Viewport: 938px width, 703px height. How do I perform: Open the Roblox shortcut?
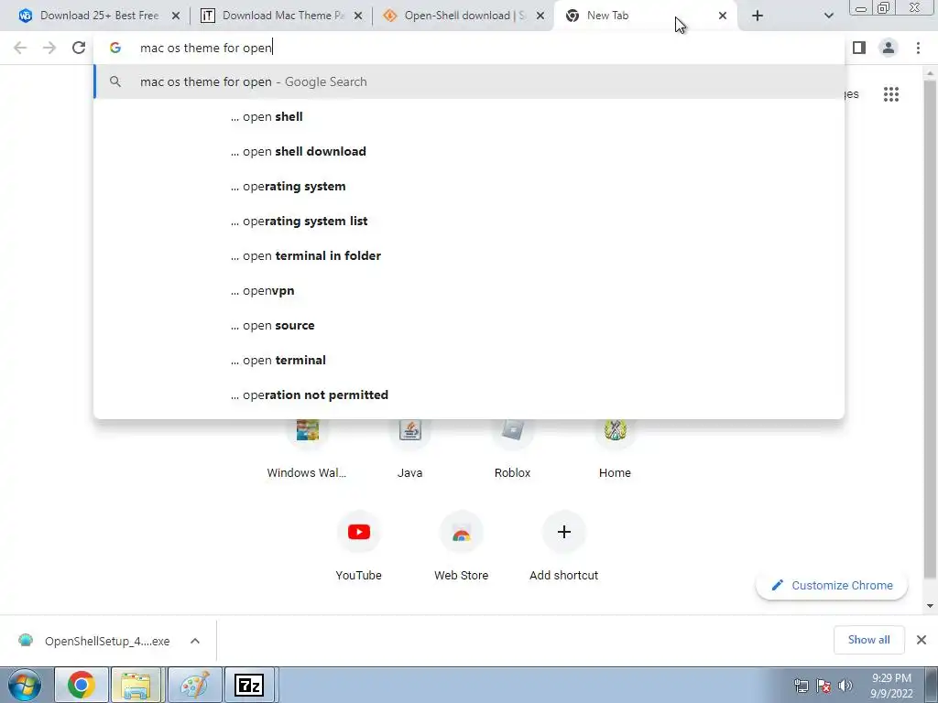[513, 447]
